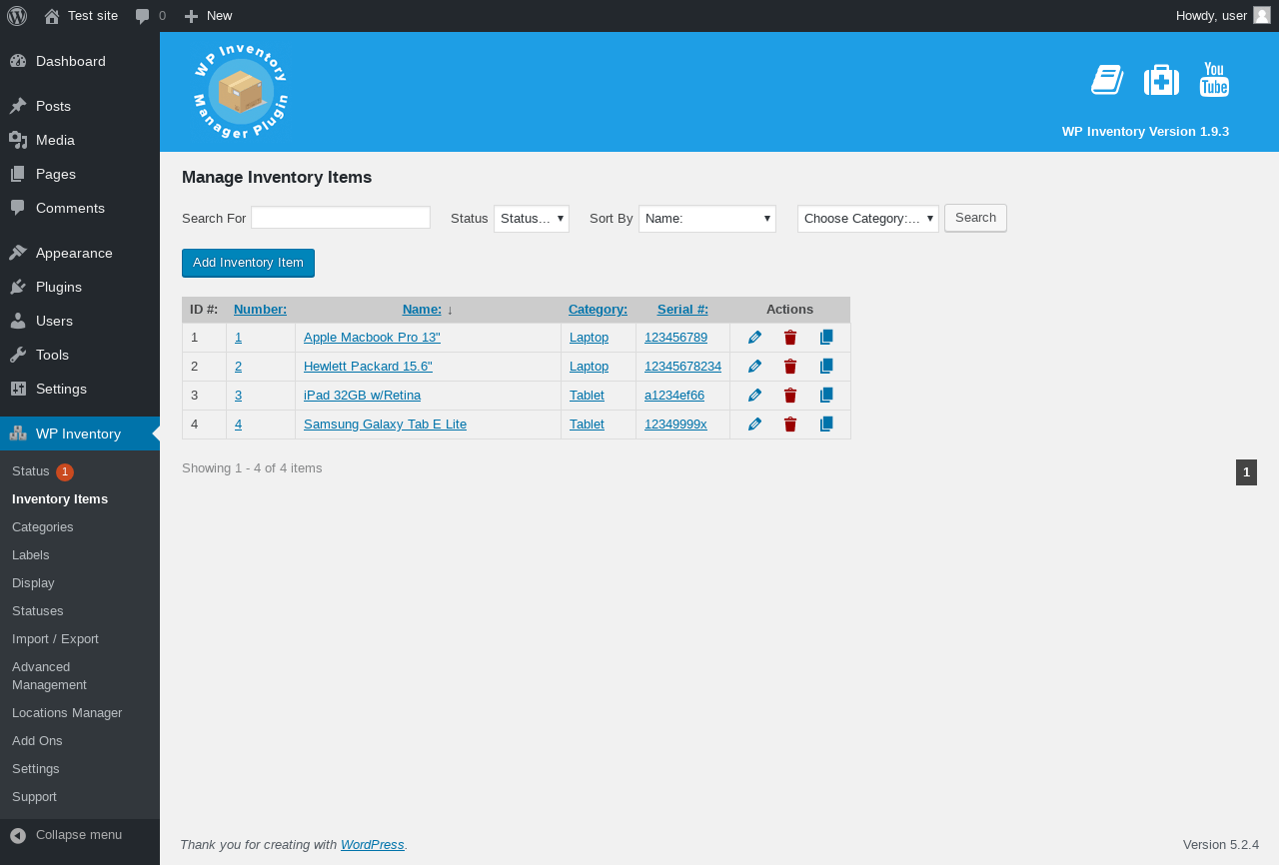
Task: Duplicate the iPad 32GB w/Retina item
Action: click(826, 396)
